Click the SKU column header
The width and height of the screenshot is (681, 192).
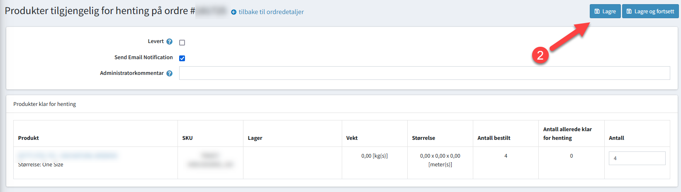tap(187, 138)
